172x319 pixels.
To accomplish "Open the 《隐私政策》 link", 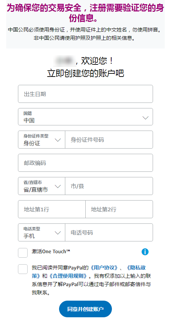I will 136,268.
